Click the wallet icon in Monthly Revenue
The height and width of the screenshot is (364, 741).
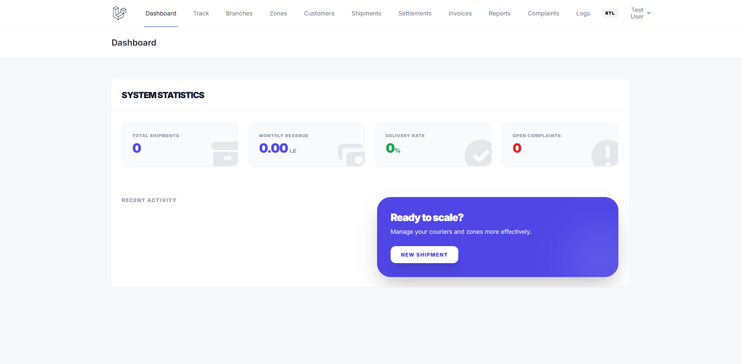[351, 154]
